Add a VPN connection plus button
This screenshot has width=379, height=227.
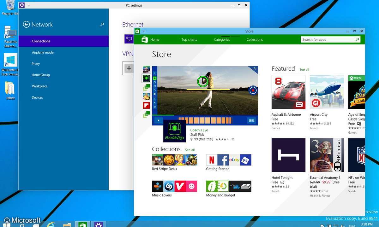pyautogui.click(x=129, y=68)
